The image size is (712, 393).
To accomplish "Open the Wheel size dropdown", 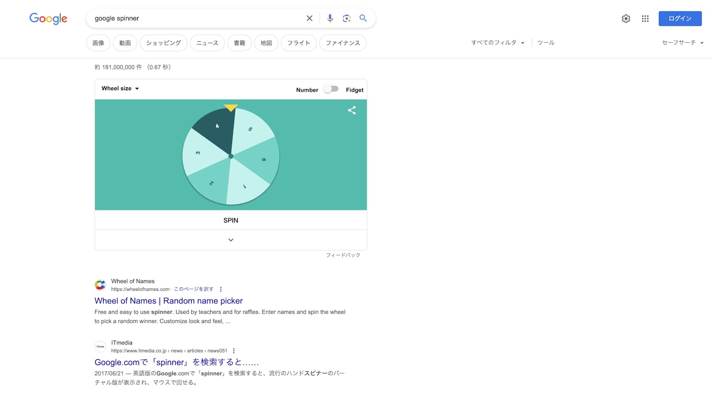I will pyautogui.click(x=120, y=88).
